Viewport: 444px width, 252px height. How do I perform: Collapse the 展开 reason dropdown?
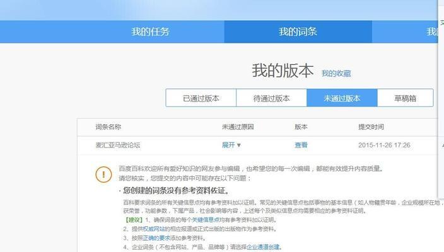point(231,145)
